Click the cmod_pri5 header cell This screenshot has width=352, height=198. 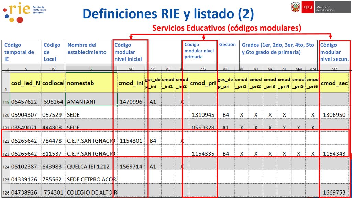[x=298, y=82]
